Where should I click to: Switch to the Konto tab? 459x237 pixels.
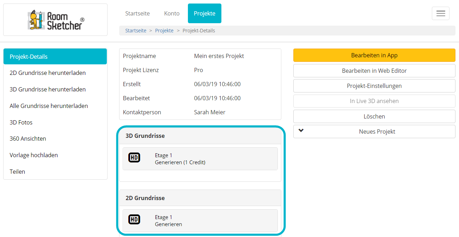click(172, 13)
